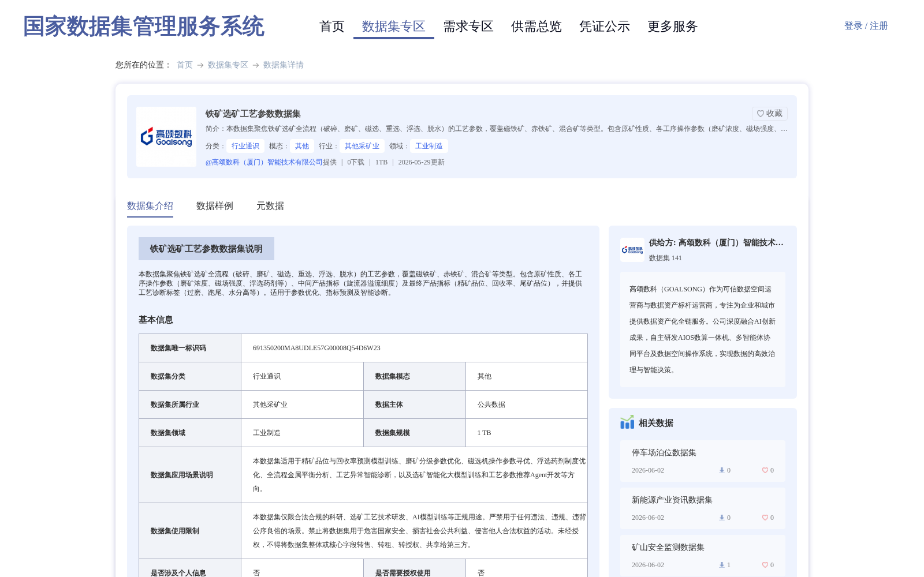924x577 pixels.
Task: Open 更多服务 navigation item
Action: coord(673,27)
